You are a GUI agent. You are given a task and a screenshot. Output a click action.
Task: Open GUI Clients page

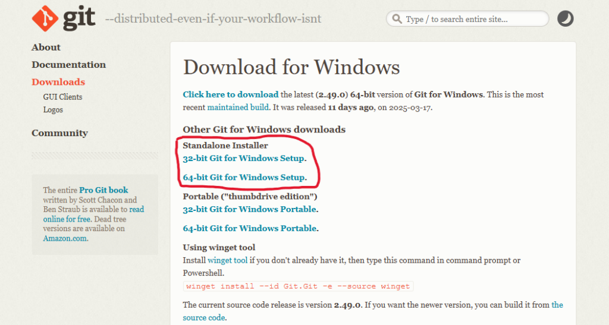pos(62,97)
